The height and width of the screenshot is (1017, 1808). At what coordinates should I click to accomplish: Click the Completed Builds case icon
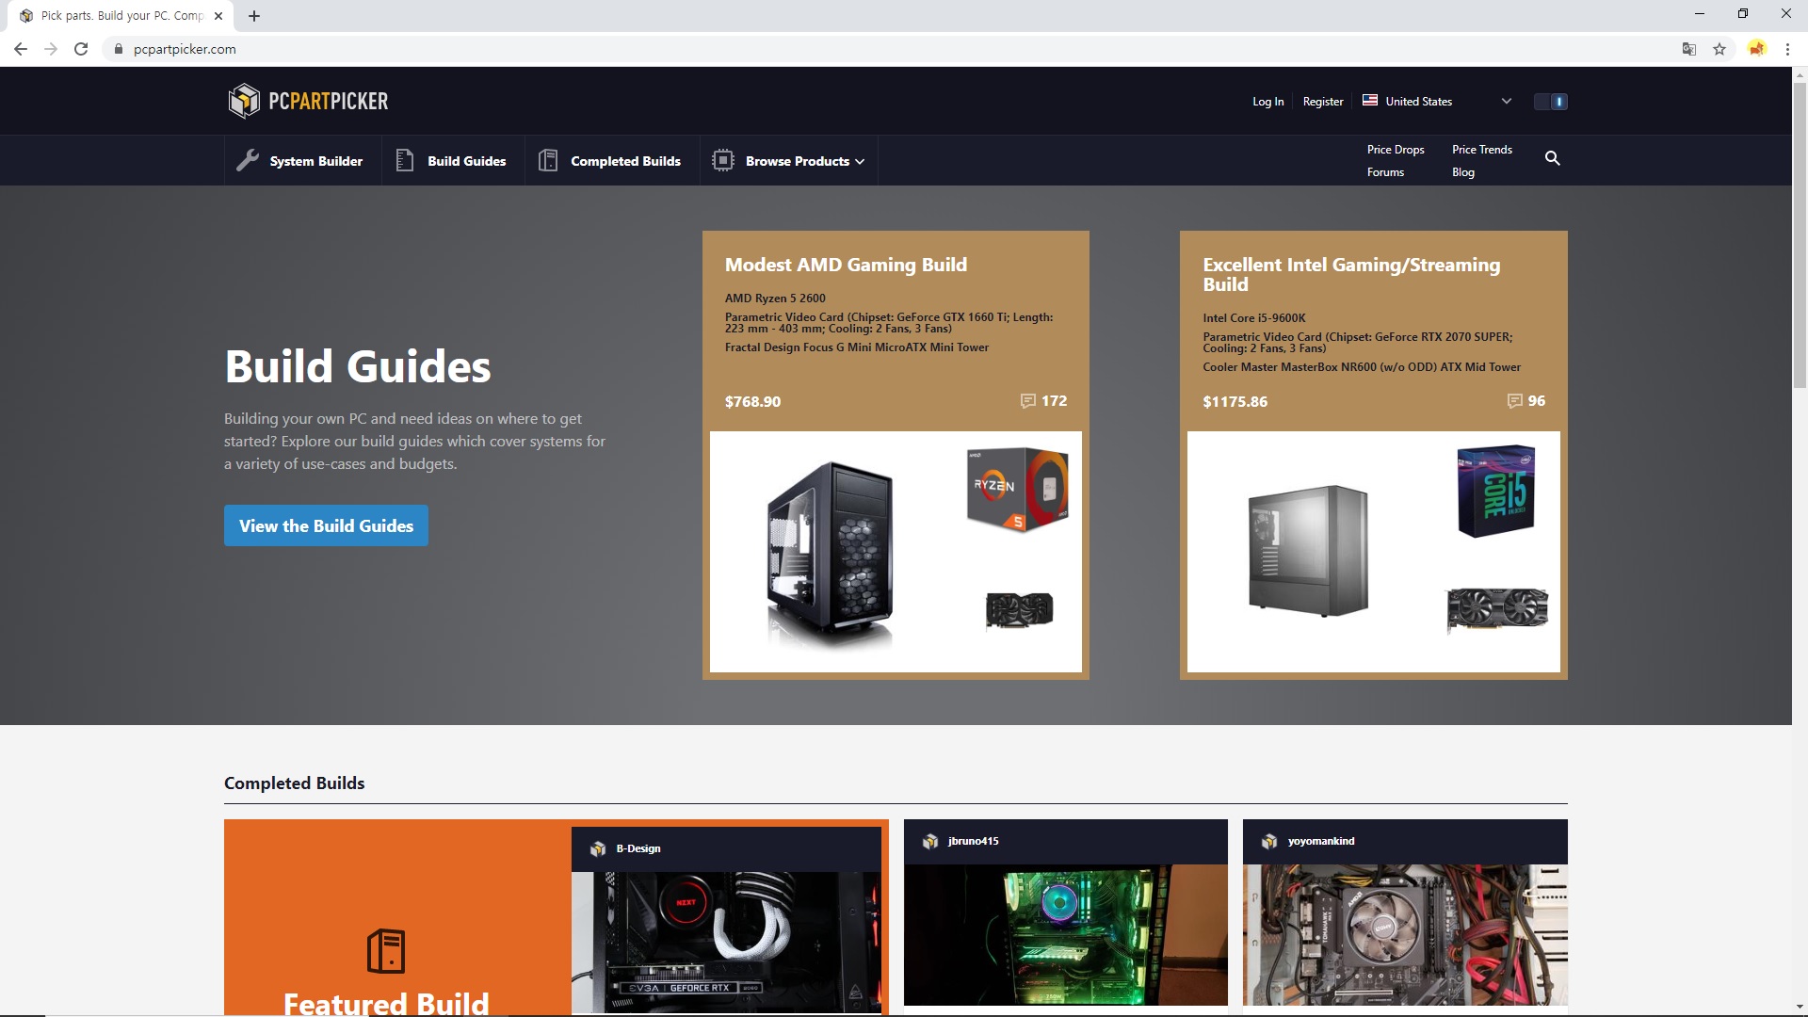(x=548, y=161)
